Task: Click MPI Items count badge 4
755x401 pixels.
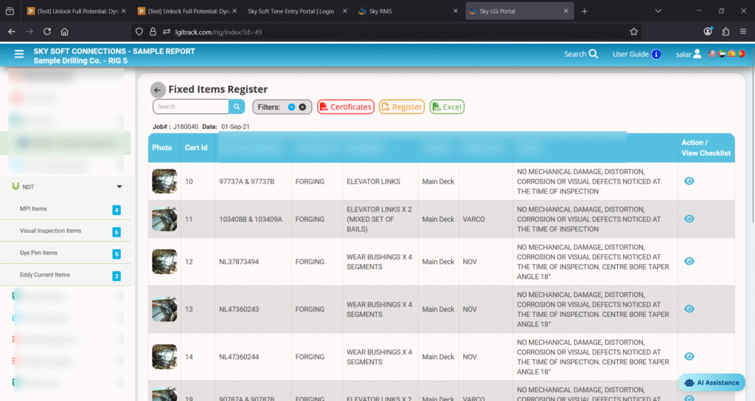Action: tap(116, 210)
